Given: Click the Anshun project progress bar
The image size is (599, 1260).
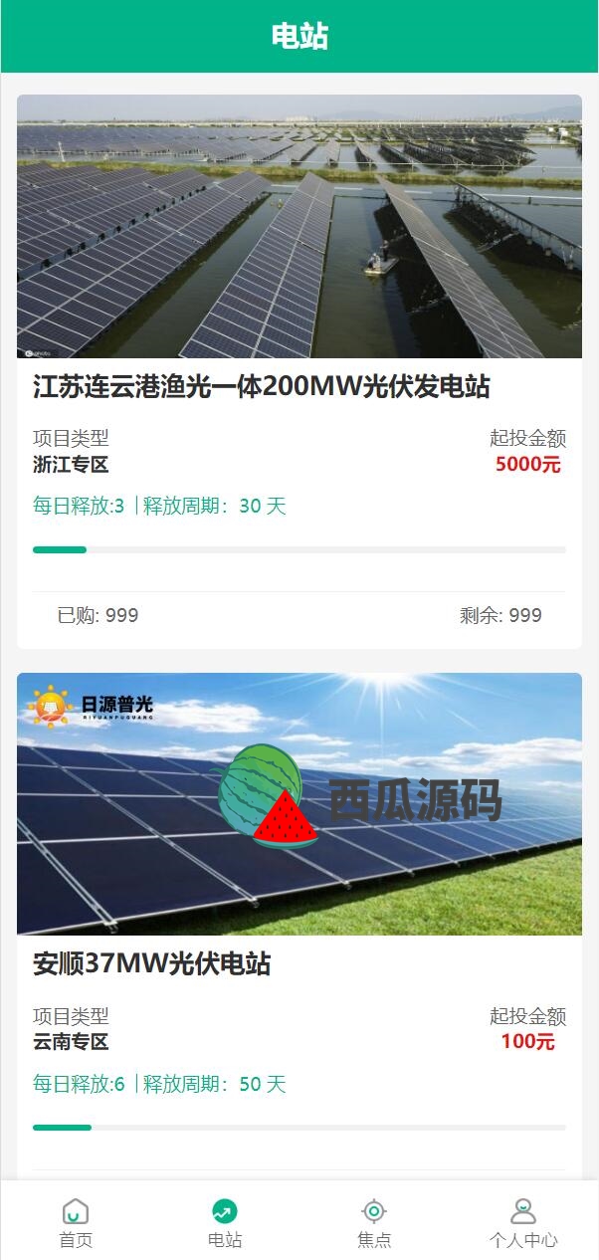Looking at the screenshot, I should pyautogui.click(x=299, y=1128).
